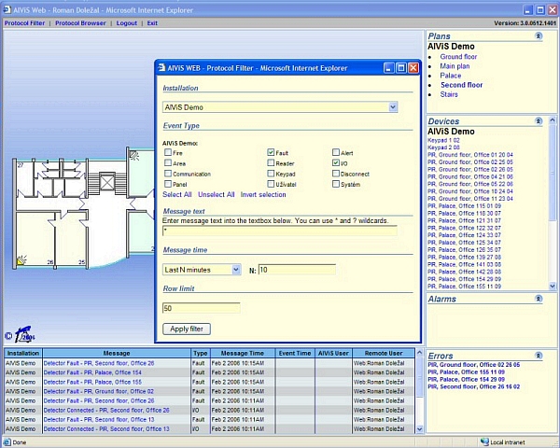Click Logout in the top menu

126,23
